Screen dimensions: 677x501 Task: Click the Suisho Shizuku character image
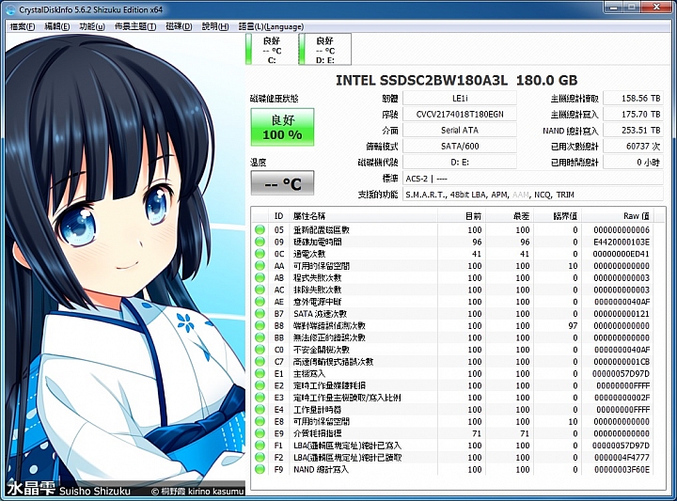click(x=125, y=264)
